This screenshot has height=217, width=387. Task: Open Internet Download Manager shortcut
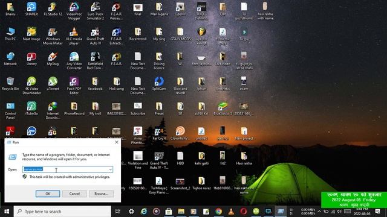coord(53,110)
